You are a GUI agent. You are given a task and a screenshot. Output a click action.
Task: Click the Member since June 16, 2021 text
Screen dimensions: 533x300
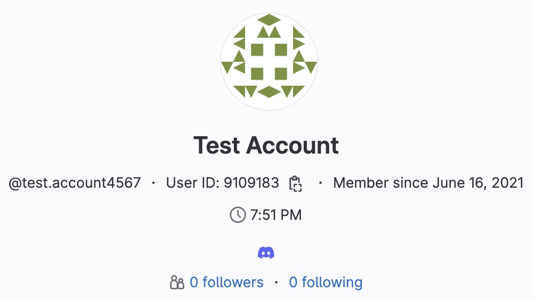(428, 183)
